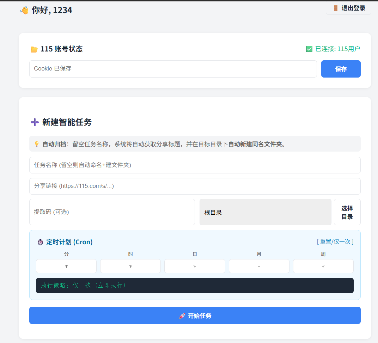Click the rocket icon on 开始任务
The width and height of the screenshot is (378, 343).
click(x=182, y=316)
